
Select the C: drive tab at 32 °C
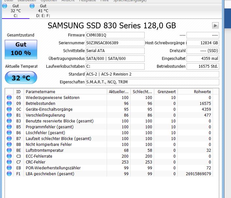(x=16, y=11)
